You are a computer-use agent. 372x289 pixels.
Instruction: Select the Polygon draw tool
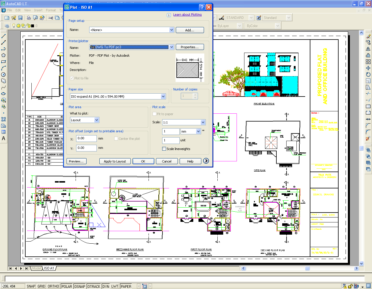click(x=3, y=55)
